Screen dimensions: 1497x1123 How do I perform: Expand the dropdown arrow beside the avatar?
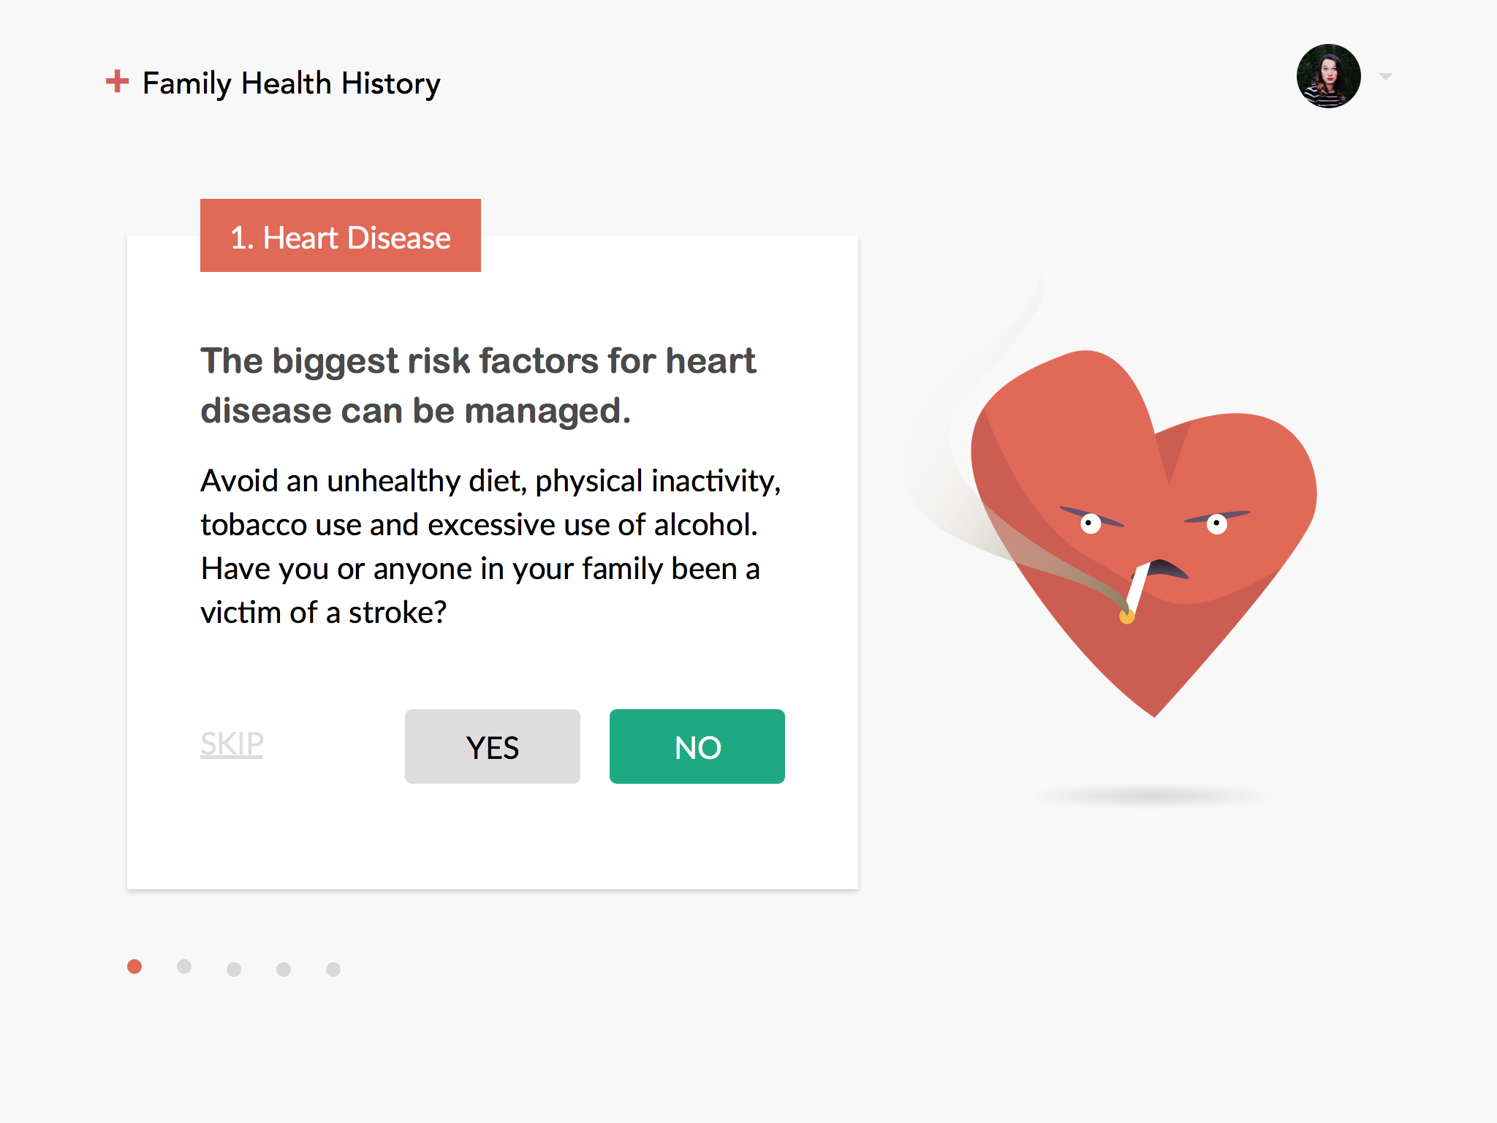pos(1385,76)
